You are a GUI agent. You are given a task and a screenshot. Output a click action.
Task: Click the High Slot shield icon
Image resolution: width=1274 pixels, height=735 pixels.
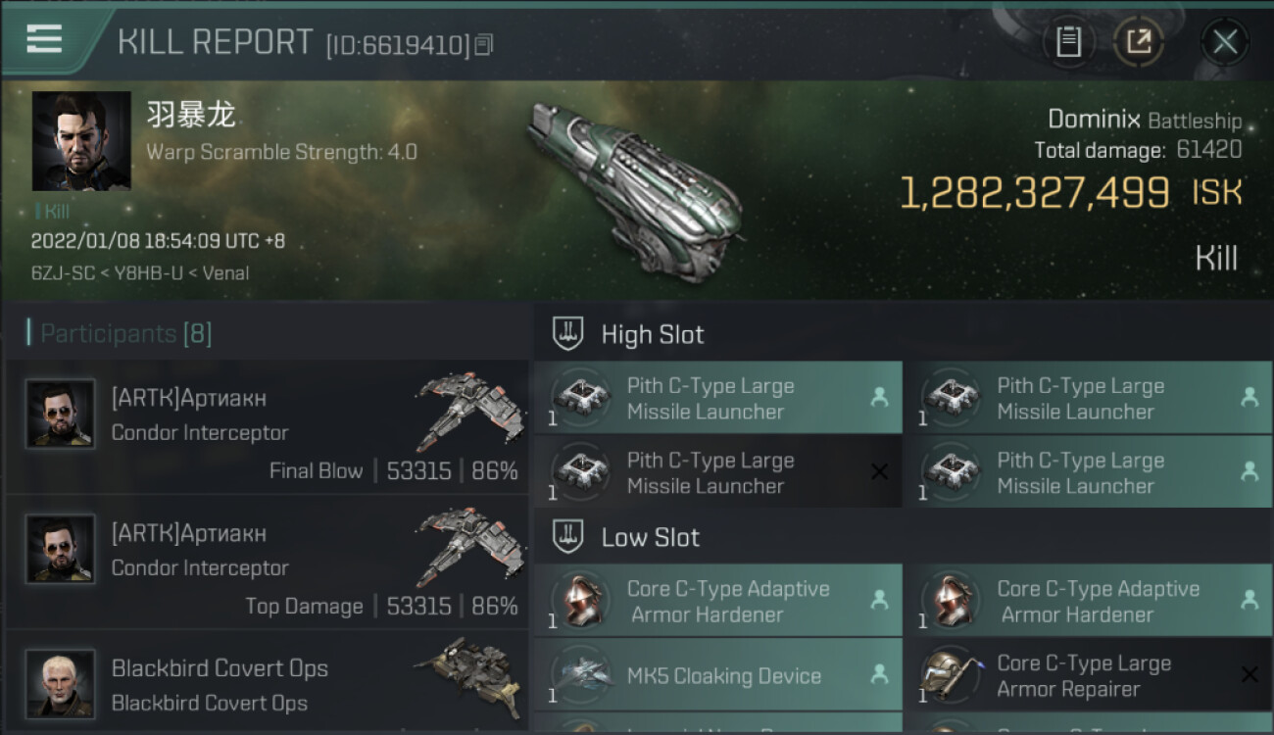568,334
